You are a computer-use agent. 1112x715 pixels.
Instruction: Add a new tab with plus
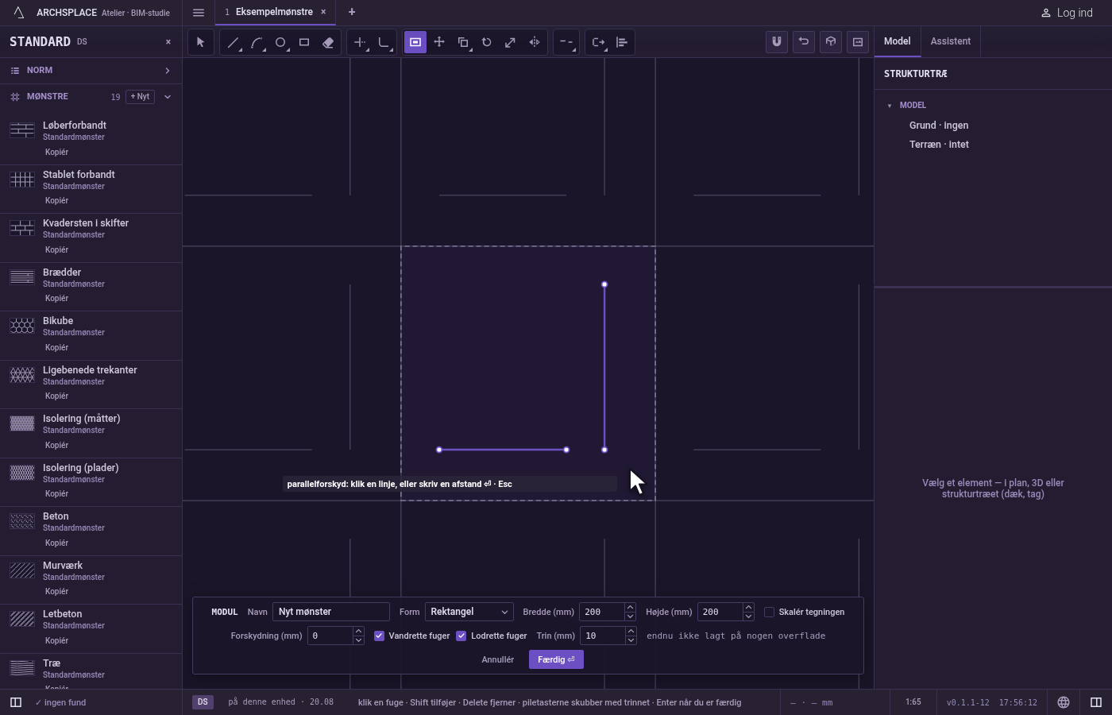(x=352, y=12)
